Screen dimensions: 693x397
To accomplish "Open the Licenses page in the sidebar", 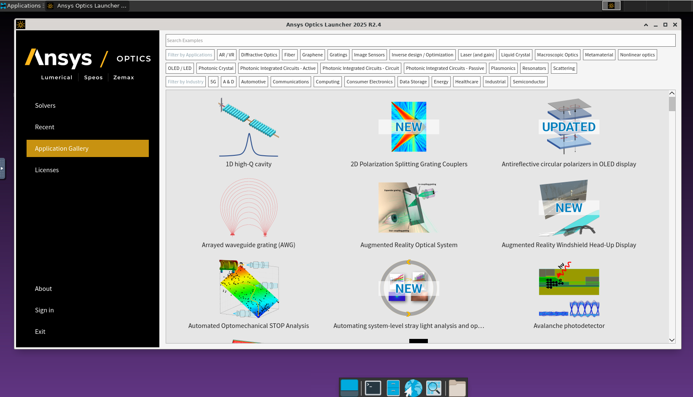I will (47, 170).
